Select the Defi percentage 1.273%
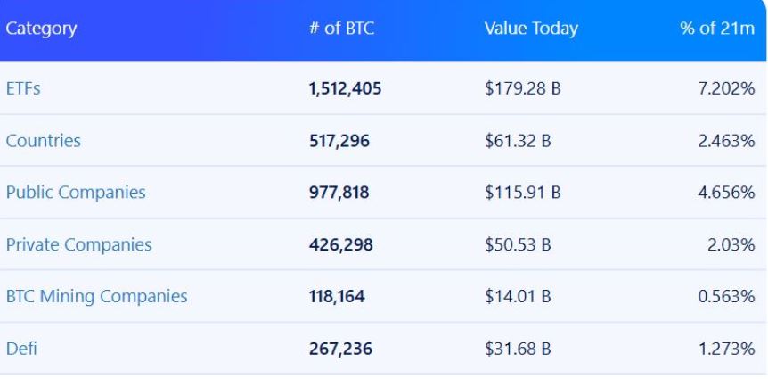Screen dimensions: 768x379 (x=726, y=348)
